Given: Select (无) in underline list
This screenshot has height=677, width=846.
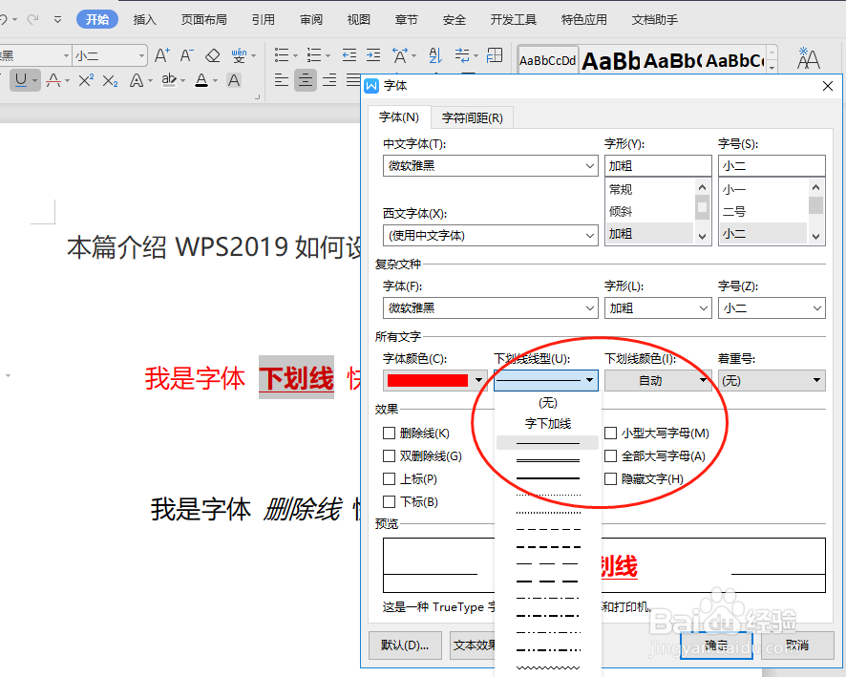Looking at the screenshot, I should click(548, 403).
